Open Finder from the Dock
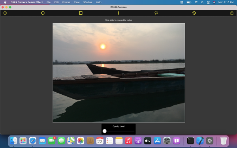Image resolution: width=237 pixels, height=148 pixels. 13,141
